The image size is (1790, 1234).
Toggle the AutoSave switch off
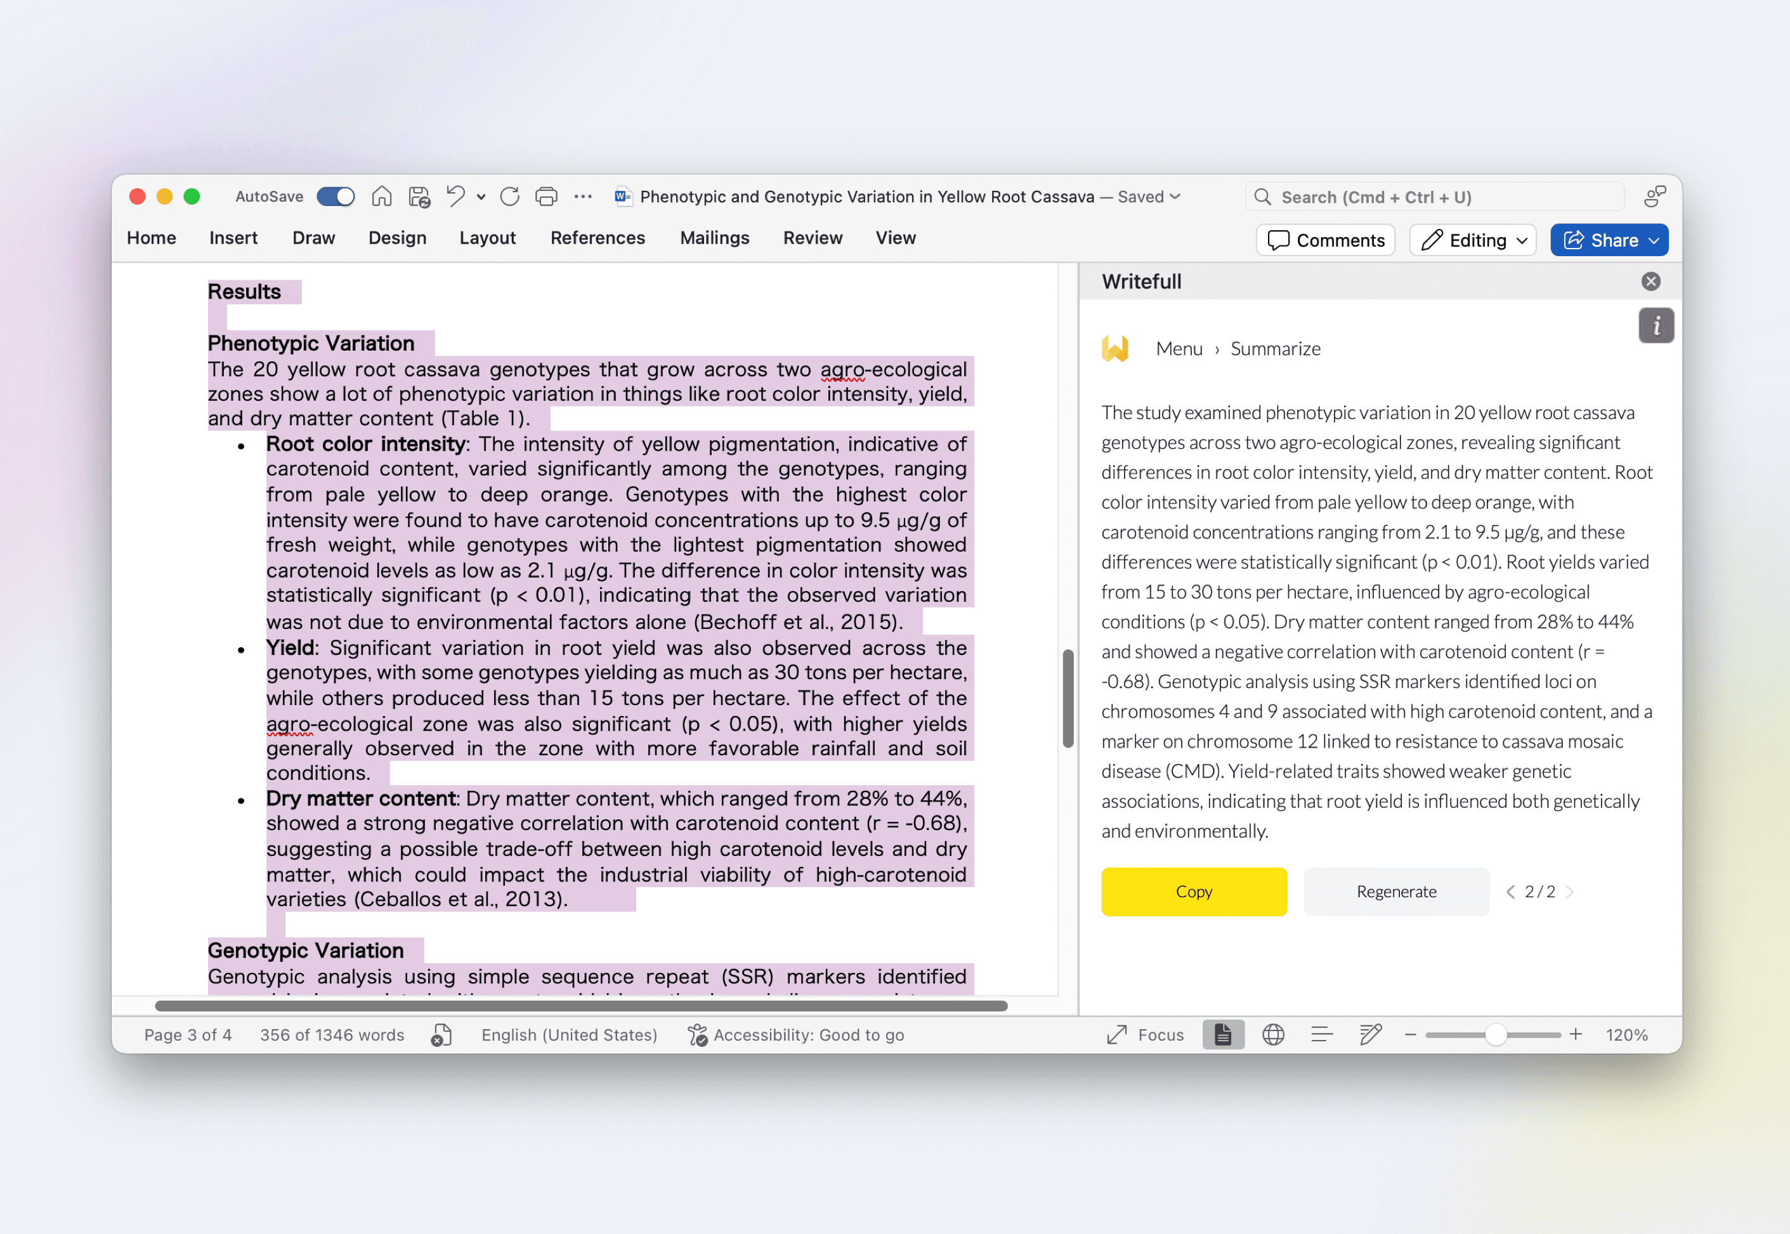click(x=336, y=197)
